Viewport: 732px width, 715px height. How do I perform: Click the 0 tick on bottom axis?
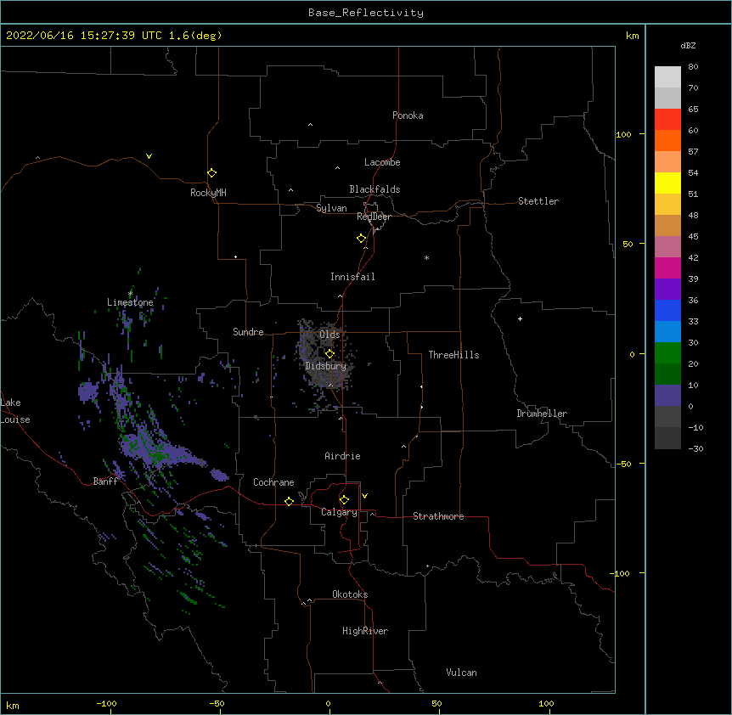coord(328,704)
